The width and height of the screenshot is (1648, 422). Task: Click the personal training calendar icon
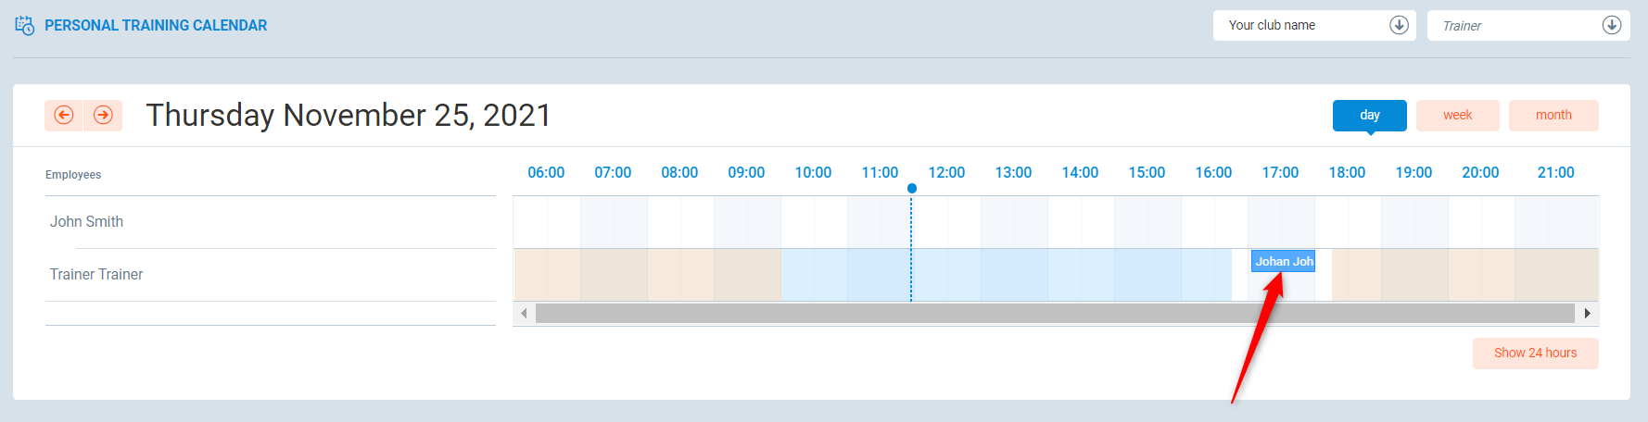25,26
